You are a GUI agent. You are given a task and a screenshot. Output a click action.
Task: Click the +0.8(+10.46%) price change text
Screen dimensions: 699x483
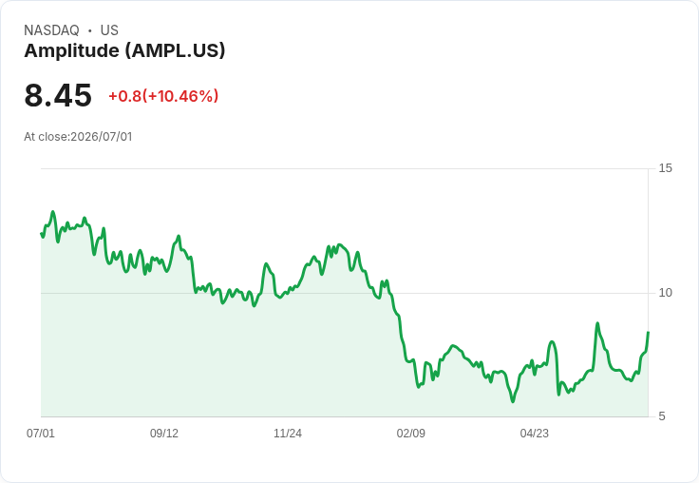coord(163,96)
